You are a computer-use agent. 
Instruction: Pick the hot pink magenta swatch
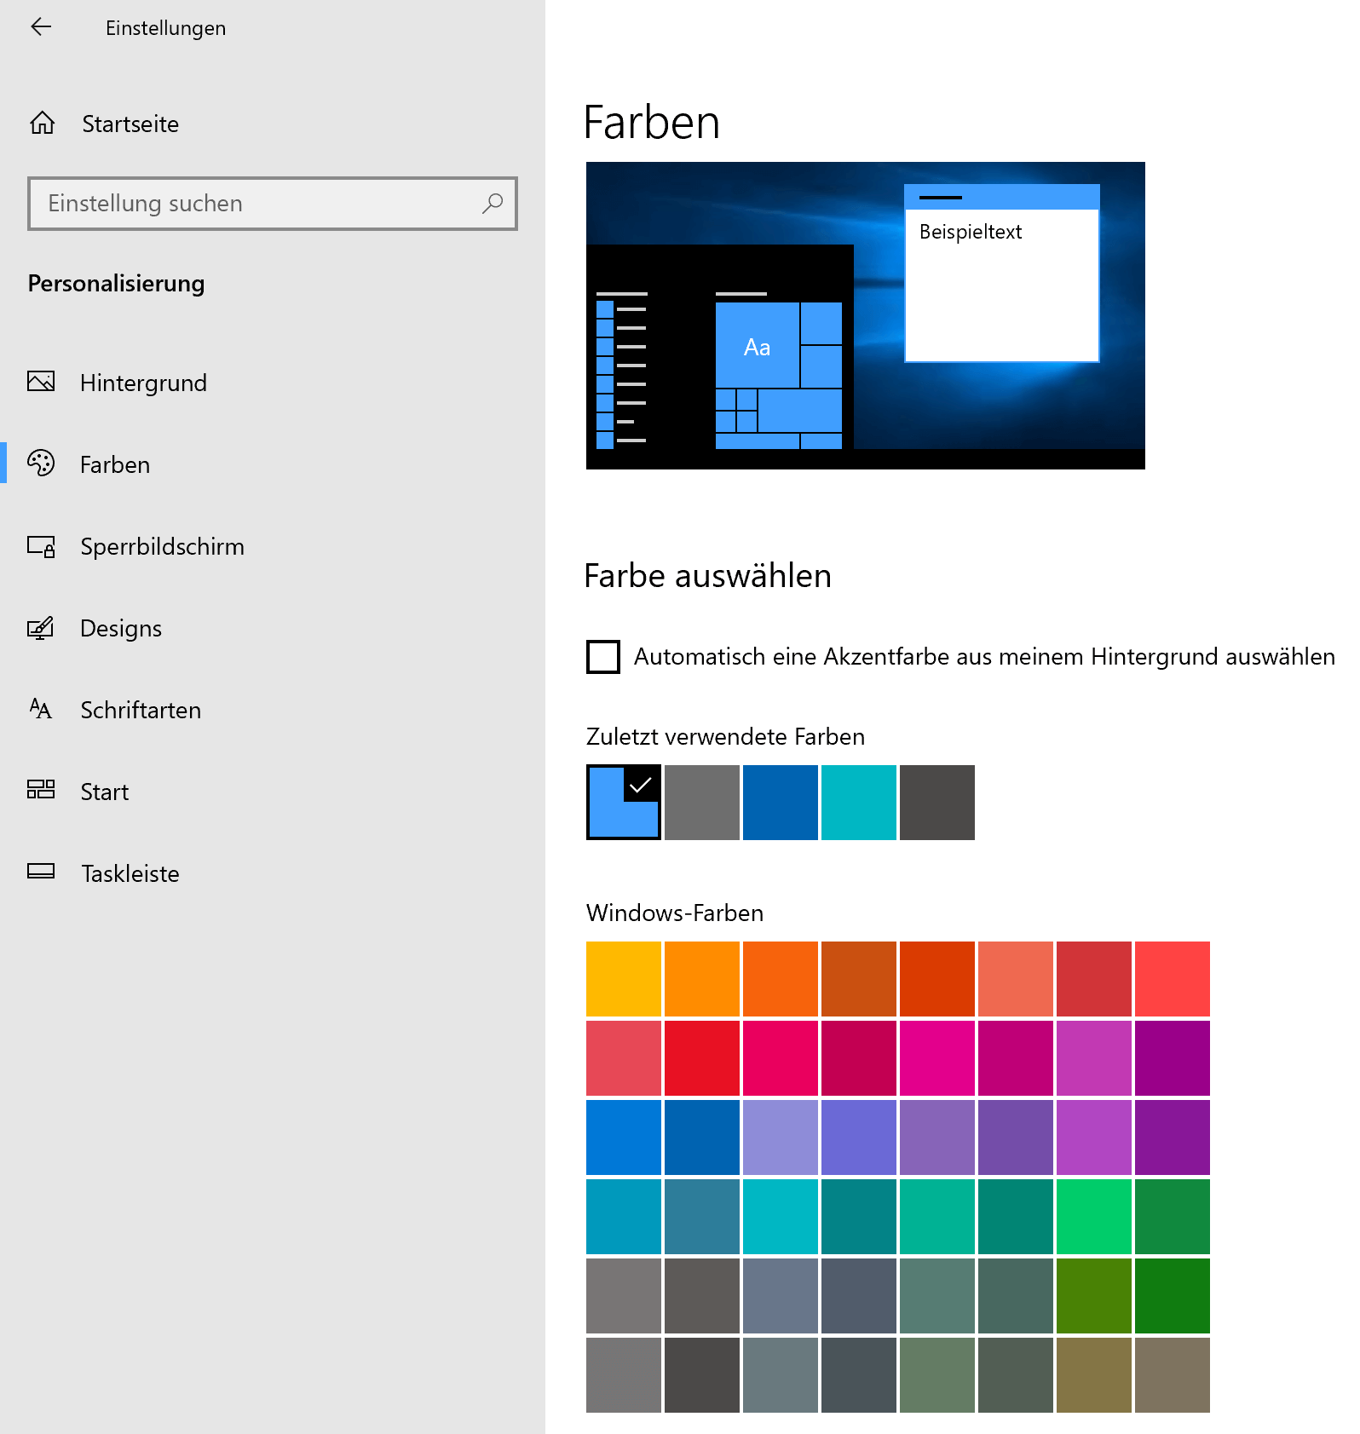(x=937, y=1058)
